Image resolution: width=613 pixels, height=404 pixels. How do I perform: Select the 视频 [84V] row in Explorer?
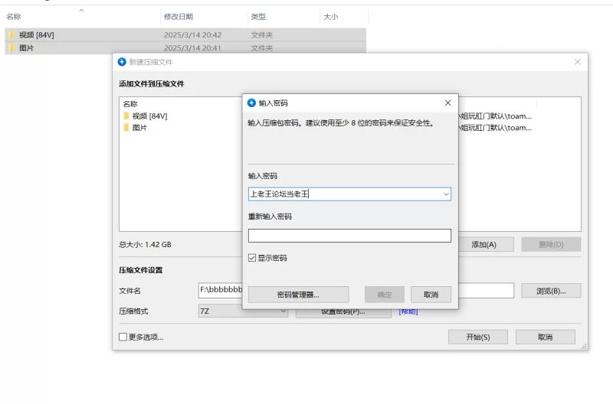[x=185, y=34]
